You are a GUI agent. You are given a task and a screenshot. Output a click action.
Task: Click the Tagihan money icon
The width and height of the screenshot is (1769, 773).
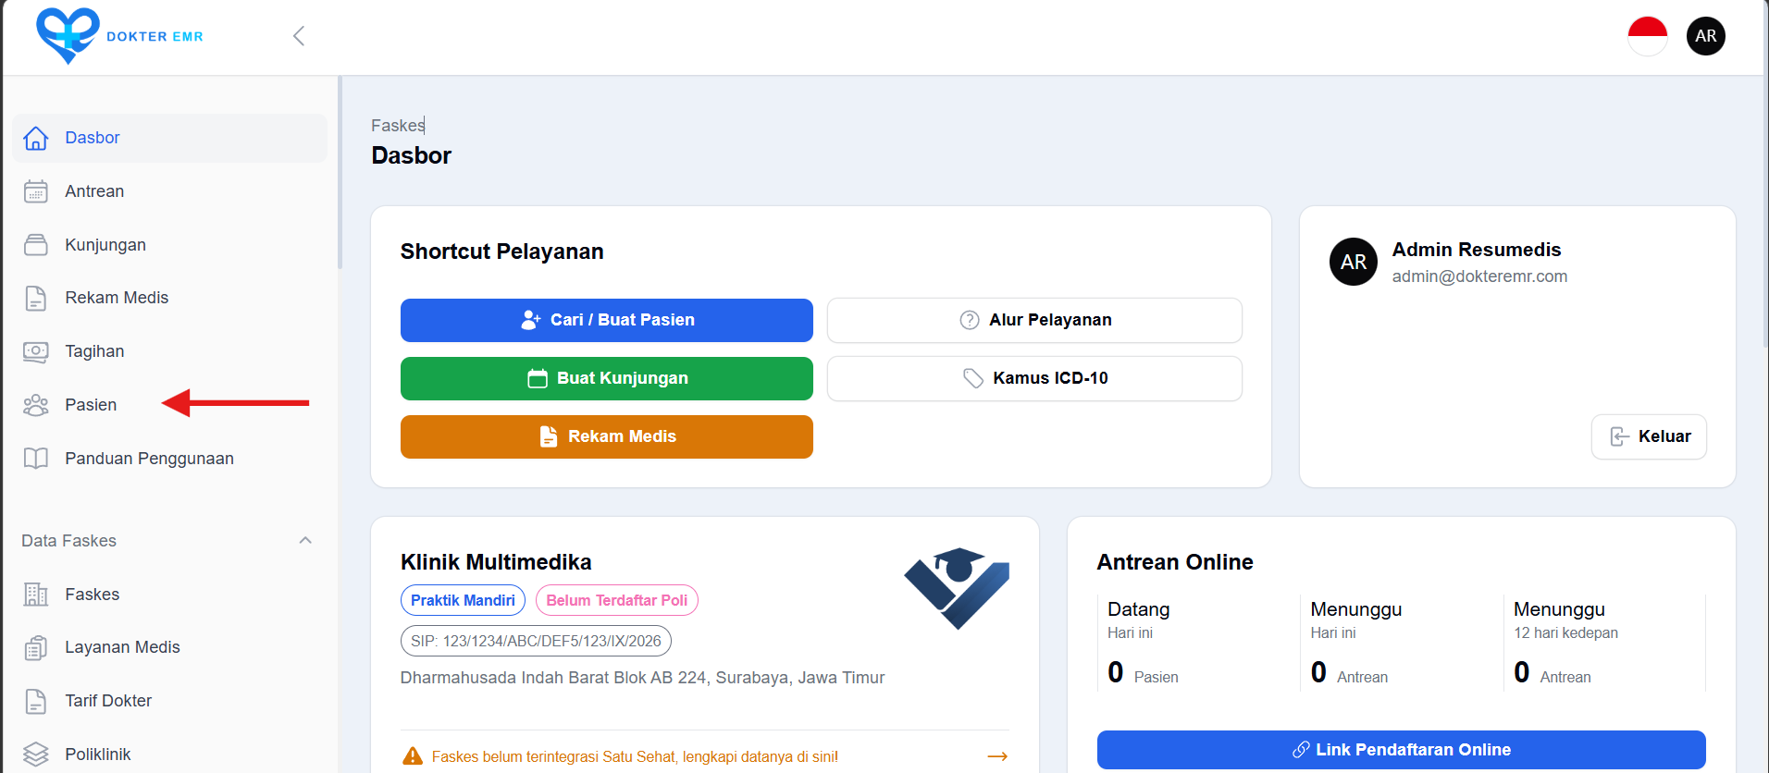point(36,351)
